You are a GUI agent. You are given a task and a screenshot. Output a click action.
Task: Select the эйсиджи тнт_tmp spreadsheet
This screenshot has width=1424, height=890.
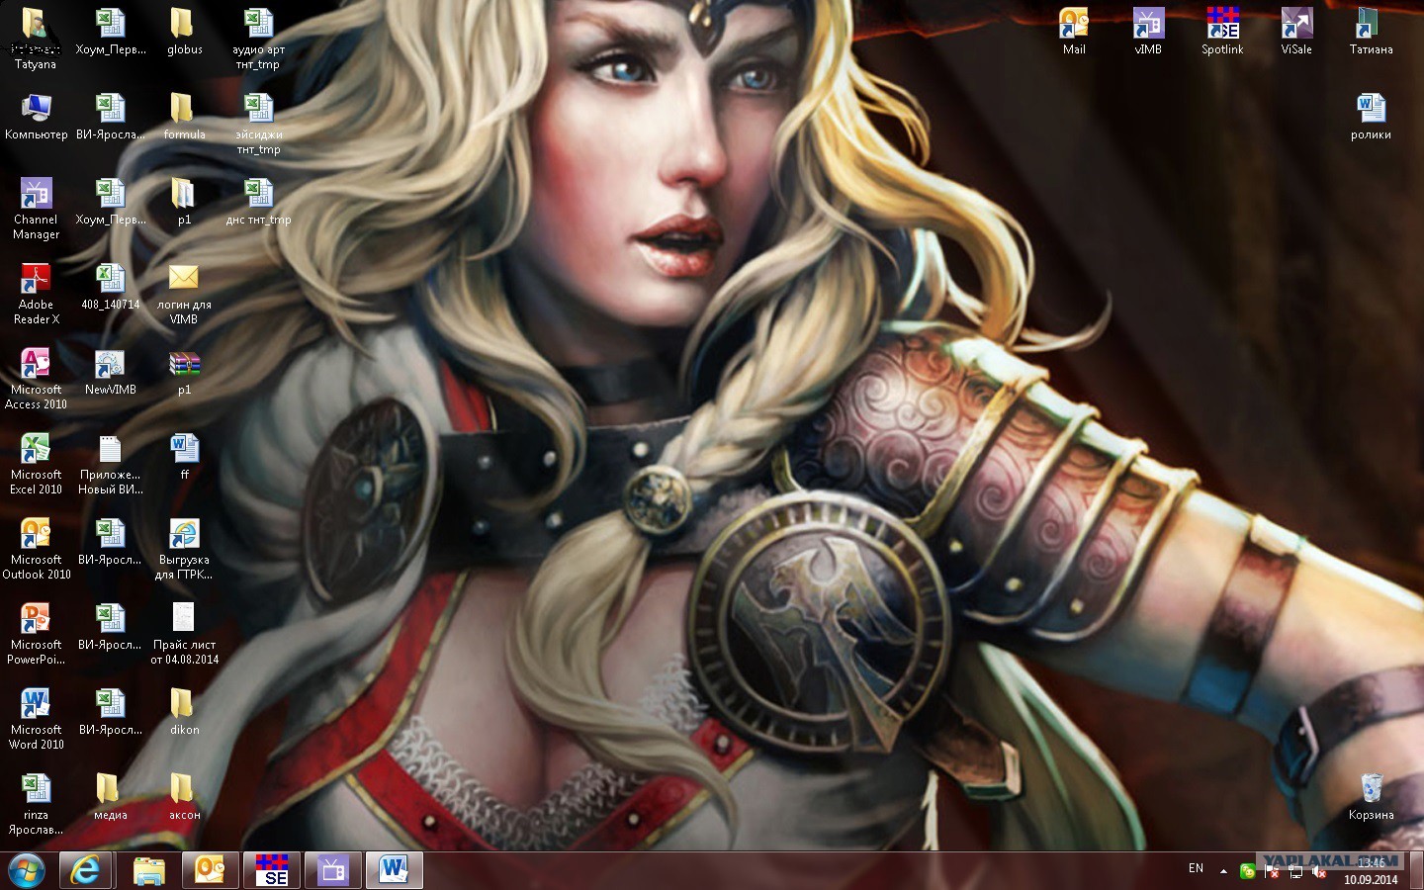[x=258, y=125]
